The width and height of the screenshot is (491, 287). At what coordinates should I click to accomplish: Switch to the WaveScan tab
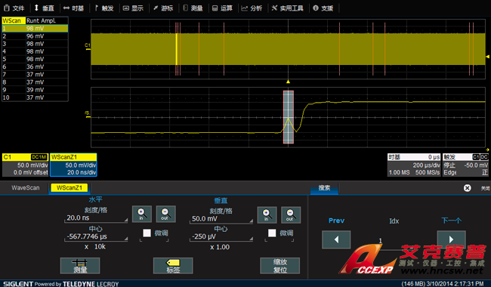[x=26, y=188]
